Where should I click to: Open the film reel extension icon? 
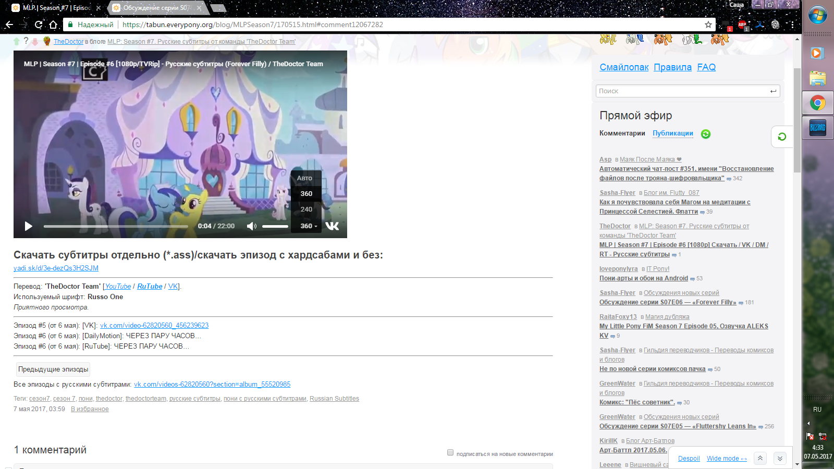[x=775, y=24]
